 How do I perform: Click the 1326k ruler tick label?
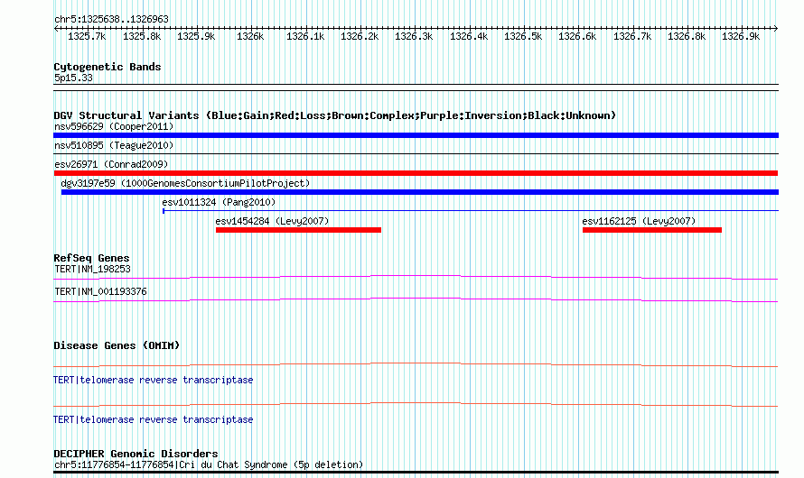250,36
